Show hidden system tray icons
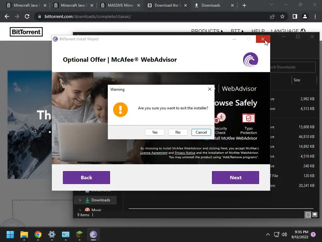This screenshot has width=322, height=242. click(x=268, y=234)
